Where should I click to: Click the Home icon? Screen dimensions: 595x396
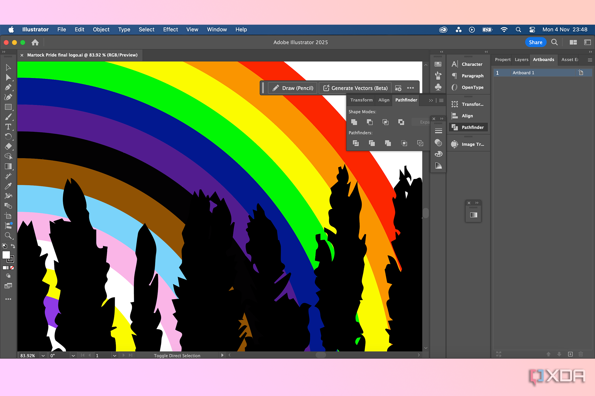tap(35, 42)
